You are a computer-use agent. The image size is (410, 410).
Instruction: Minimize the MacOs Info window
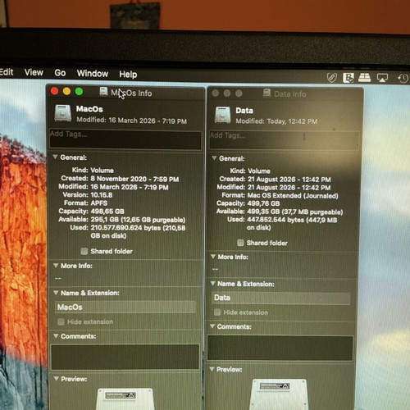pyautogui.click(x=66, y=91)
